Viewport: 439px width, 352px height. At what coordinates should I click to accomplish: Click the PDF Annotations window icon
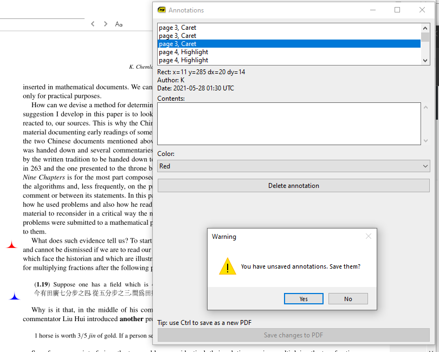[x=162, y=10]
